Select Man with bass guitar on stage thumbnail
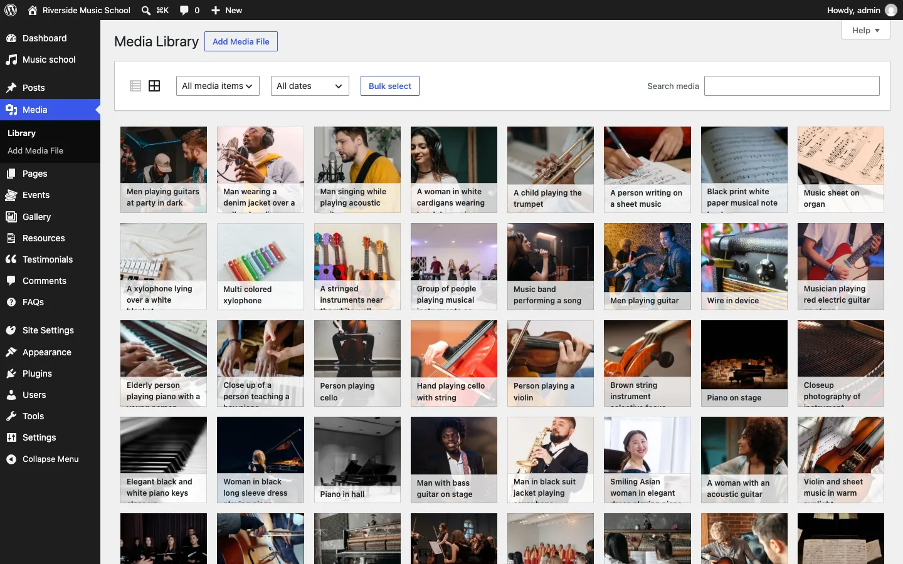Viewport: 903px width, 564px height. pos(454,460)
